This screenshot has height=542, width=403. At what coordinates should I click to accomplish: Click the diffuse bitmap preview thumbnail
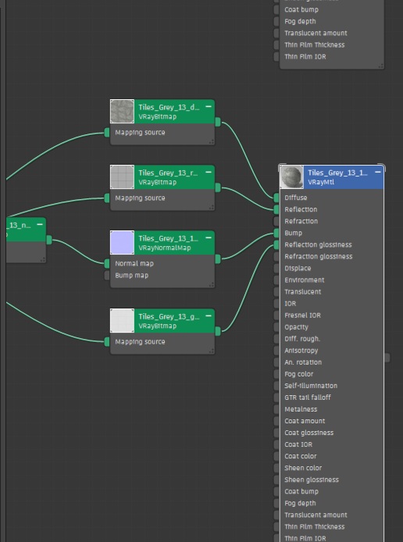(x=122, y=112)
